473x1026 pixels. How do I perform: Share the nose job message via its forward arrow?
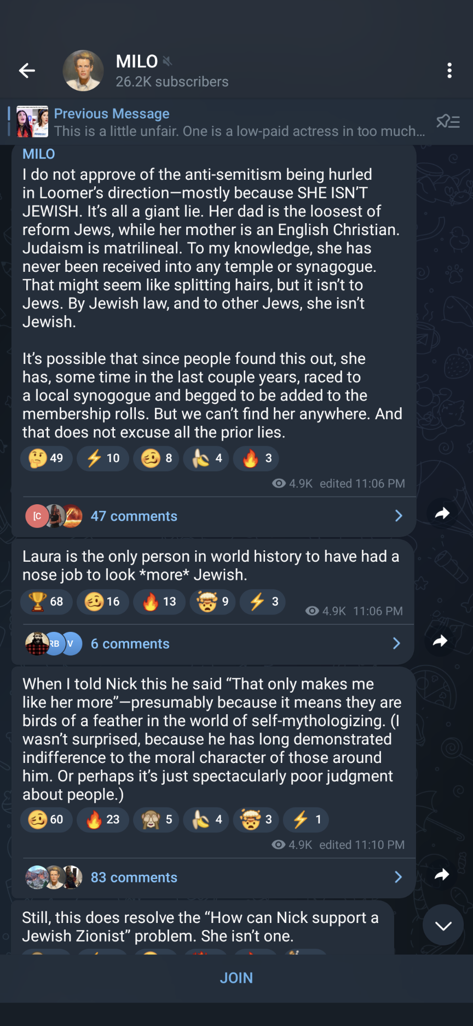click(440, 641)
